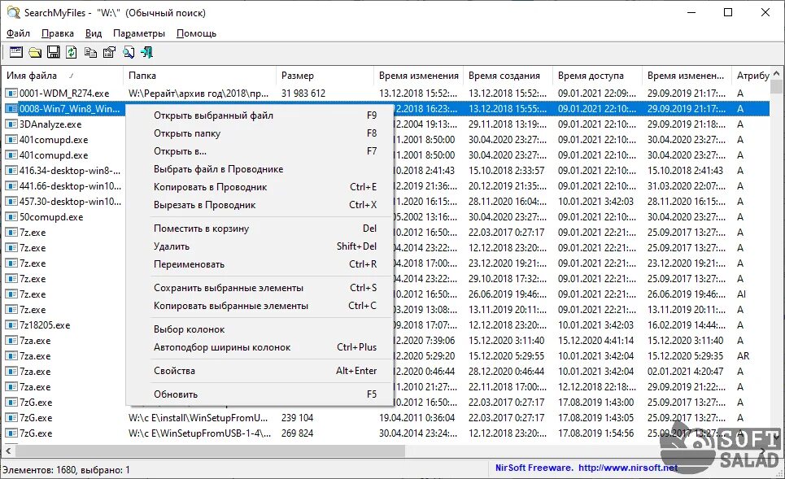This screenshot has height=479, width=785.
Task: Open the Файл menu
Action: [x=18, y=33]
